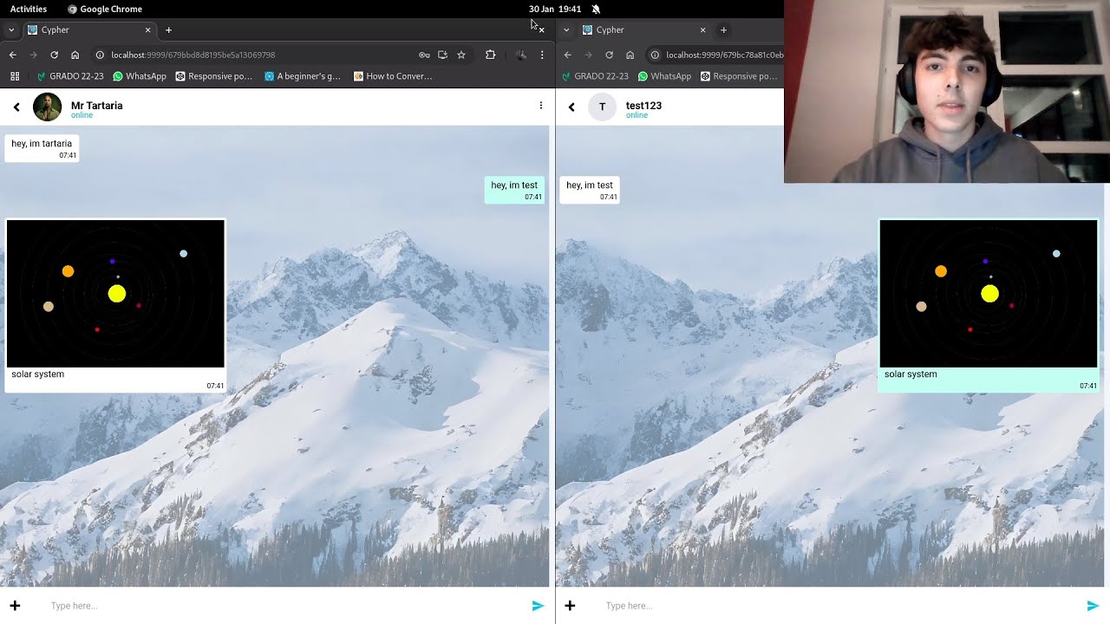Click 'hey, im test' message in test123 chat

(x=590, y=190)
